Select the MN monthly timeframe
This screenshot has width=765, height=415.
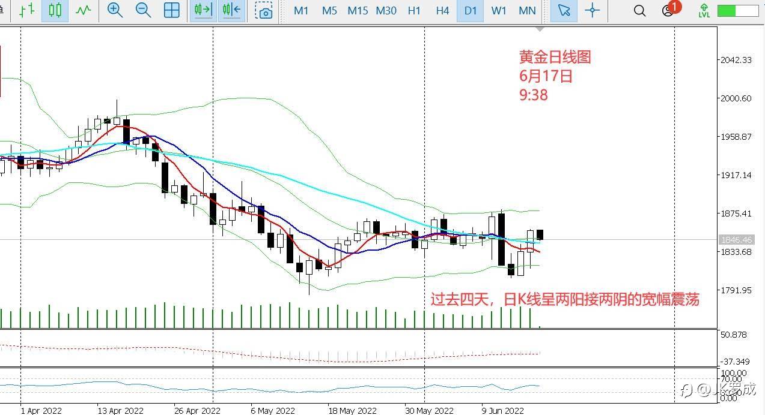coord(527,11)
